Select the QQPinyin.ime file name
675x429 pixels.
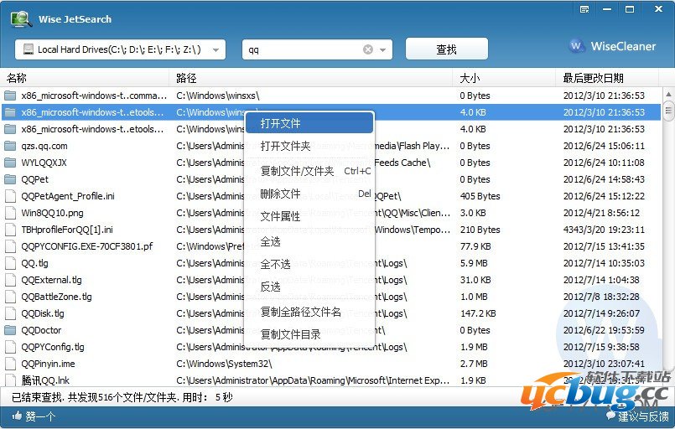coord(49,364)
